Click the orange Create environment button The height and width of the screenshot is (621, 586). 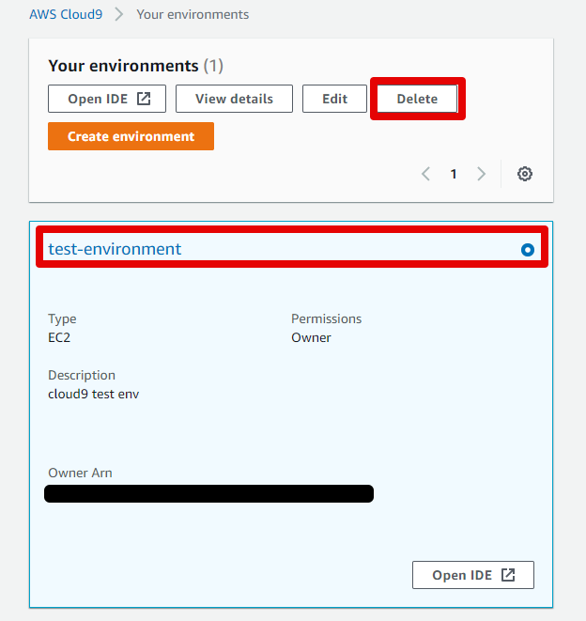(131, 136)
